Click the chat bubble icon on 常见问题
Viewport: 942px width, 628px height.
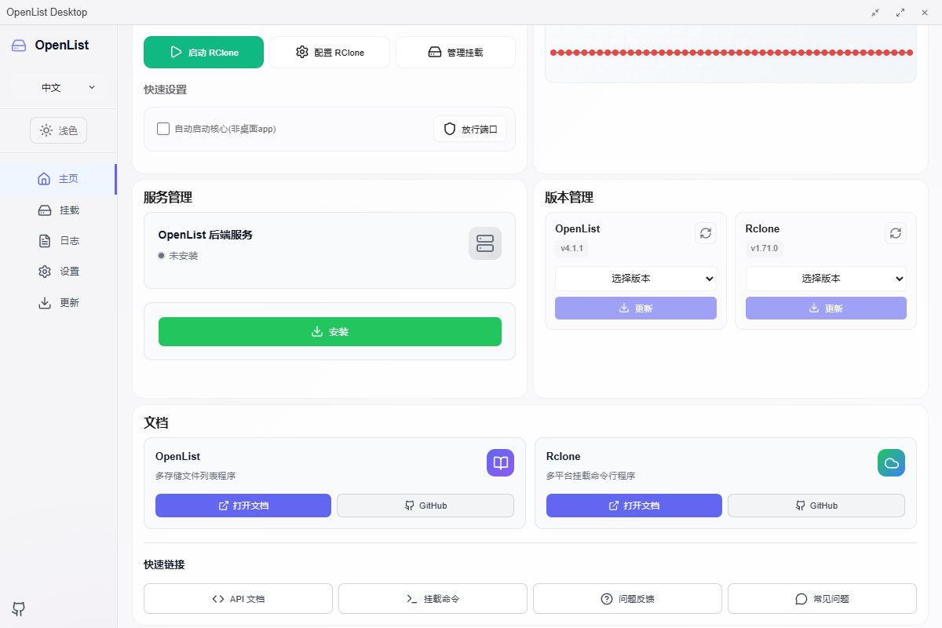tap(801, 599)
